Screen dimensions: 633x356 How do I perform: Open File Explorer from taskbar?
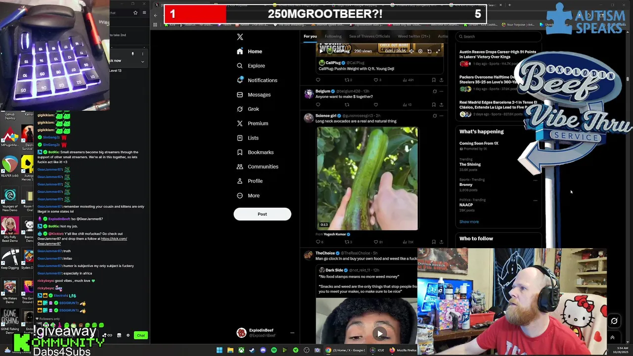(230, 351)
